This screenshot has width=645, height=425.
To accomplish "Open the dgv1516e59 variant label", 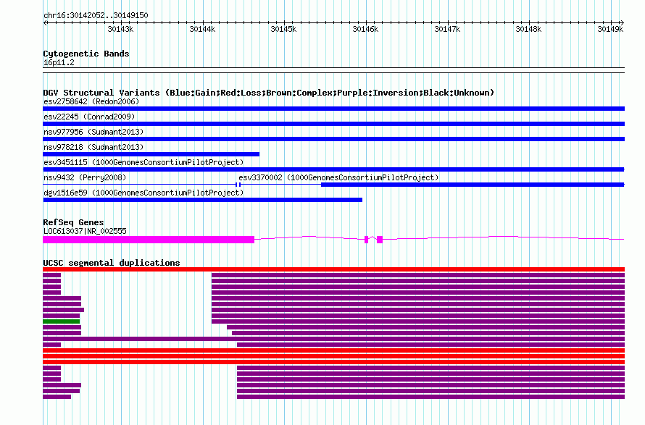I will [x=143, y=193].
